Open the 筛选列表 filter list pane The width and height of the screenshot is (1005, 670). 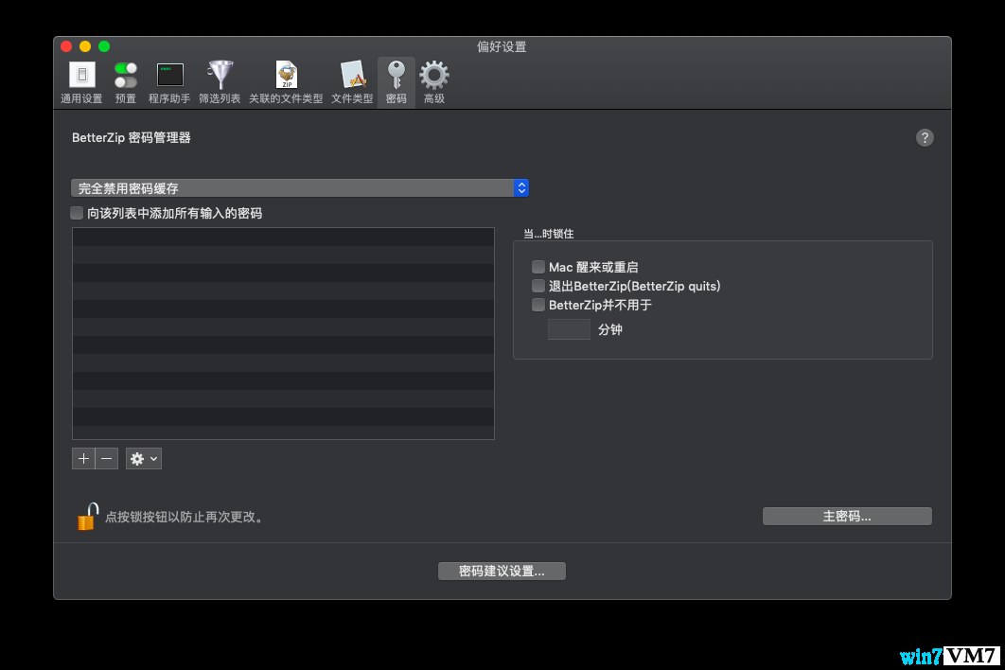point(220,82)
